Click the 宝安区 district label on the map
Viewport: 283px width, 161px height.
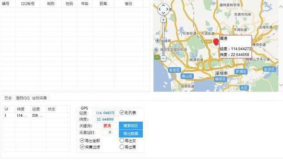click(174, 70)
